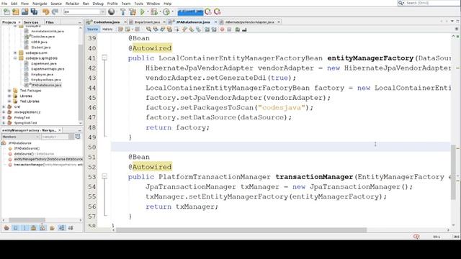
Task: Open the File menu
Action: click(5, 4)
